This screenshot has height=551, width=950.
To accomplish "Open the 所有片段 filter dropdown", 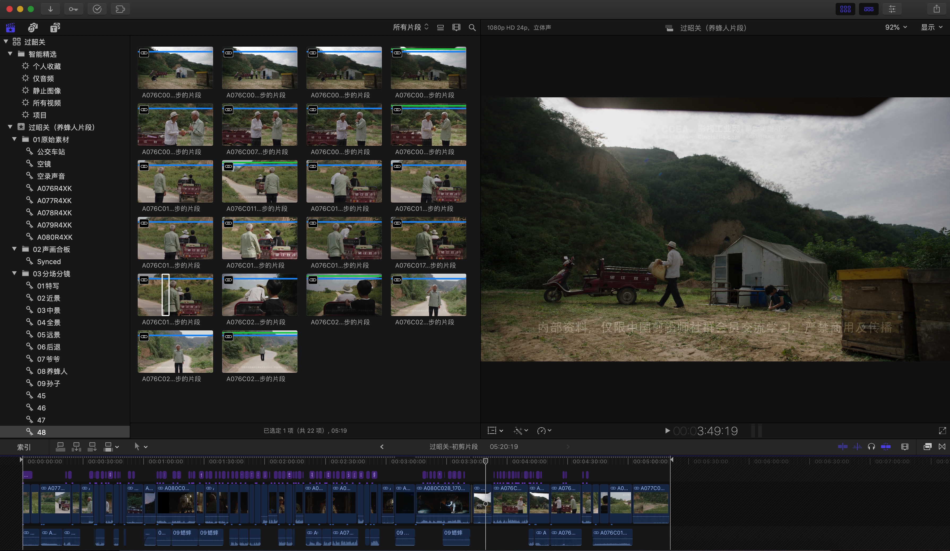I will tap(411, 28).
